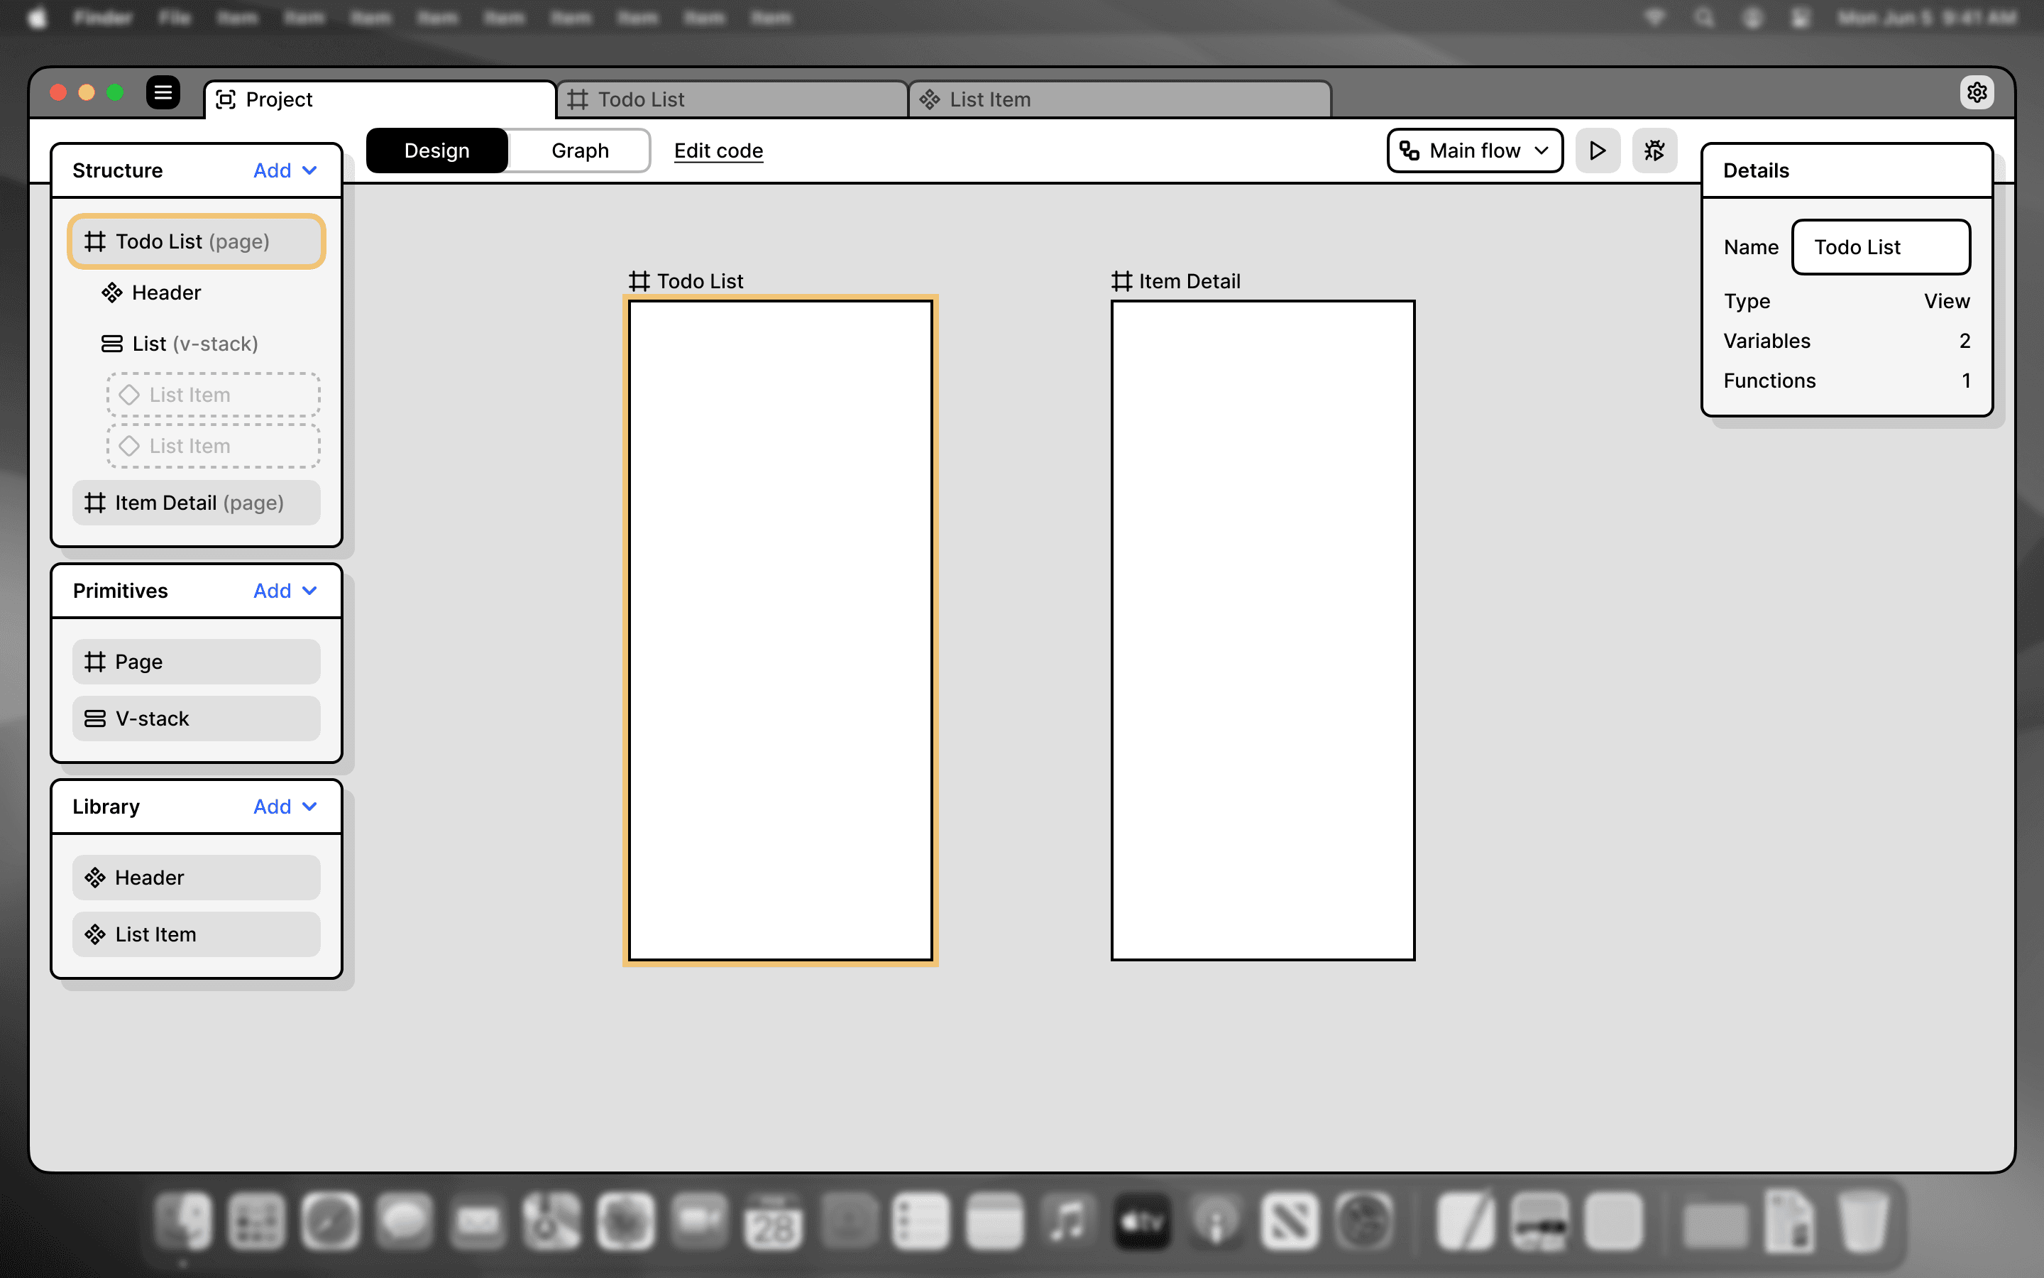The image size is (2044, 1278).
Task: Select the Page primitive
Action: point(196,662)
